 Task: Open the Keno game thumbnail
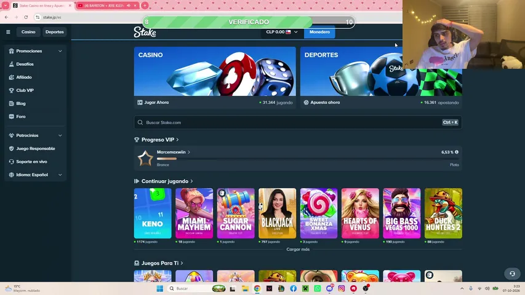153,213
